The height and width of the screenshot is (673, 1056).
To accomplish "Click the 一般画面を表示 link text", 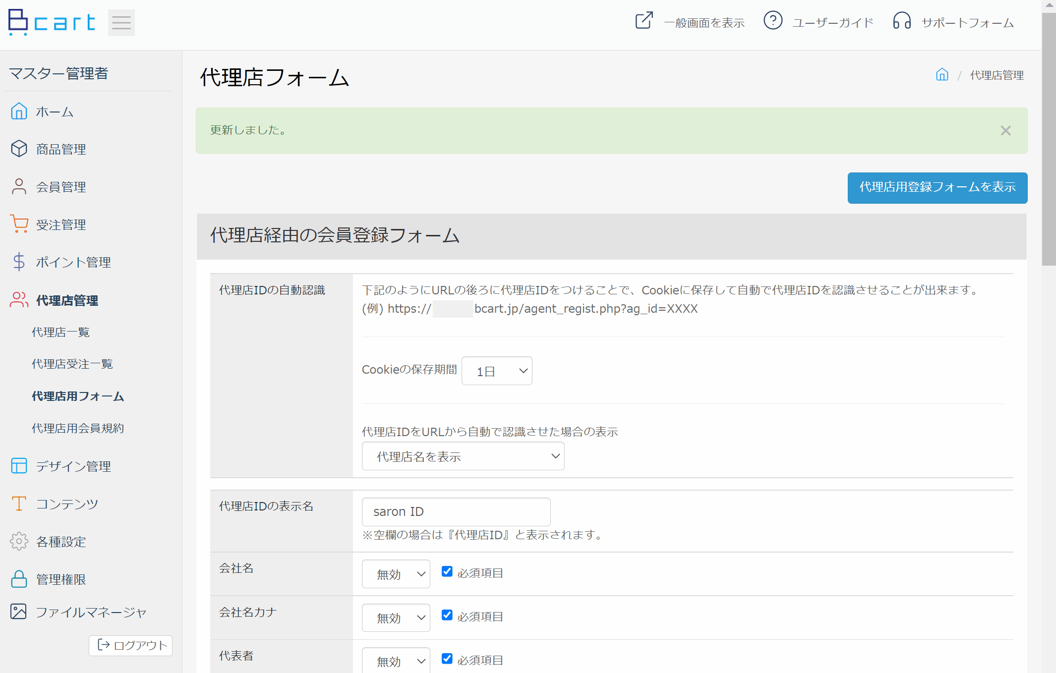I will pos(704,23).
